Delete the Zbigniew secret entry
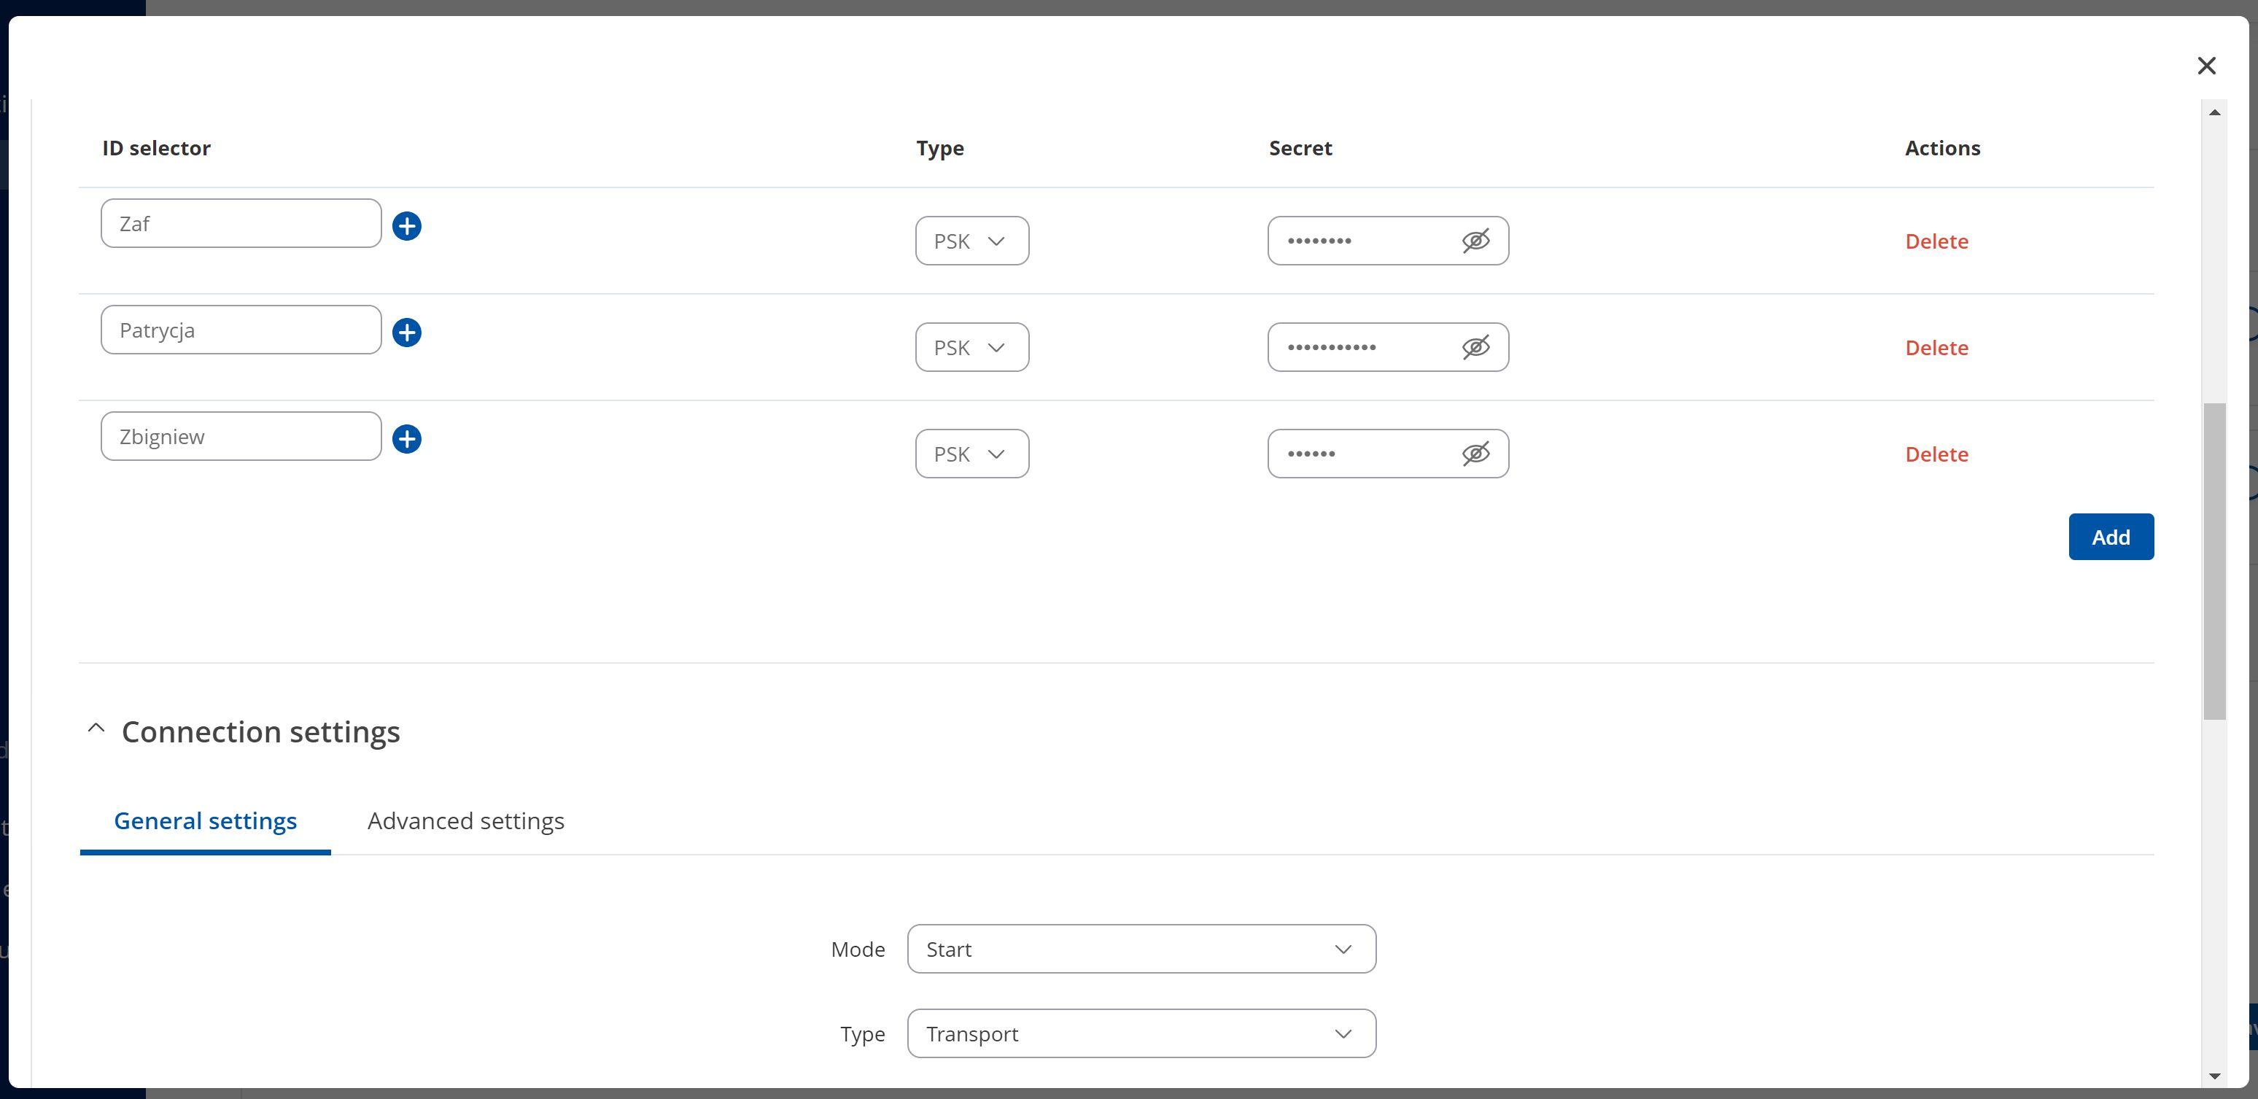 coord(1936,454)
